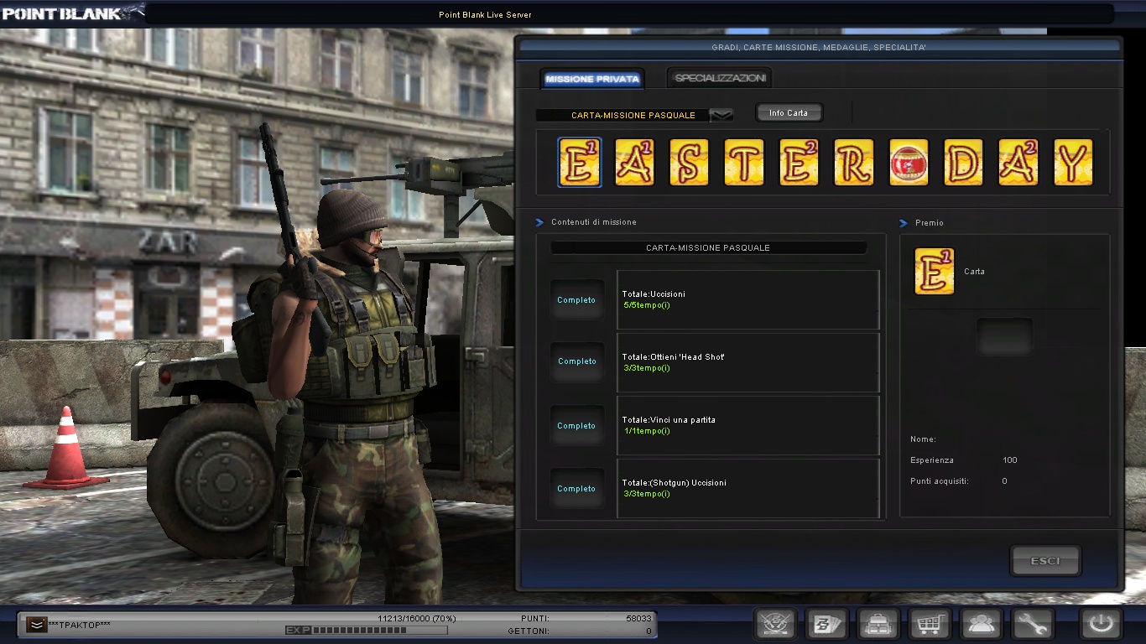
Task: Open the settings wrench icon
Action: point(1033,624)
